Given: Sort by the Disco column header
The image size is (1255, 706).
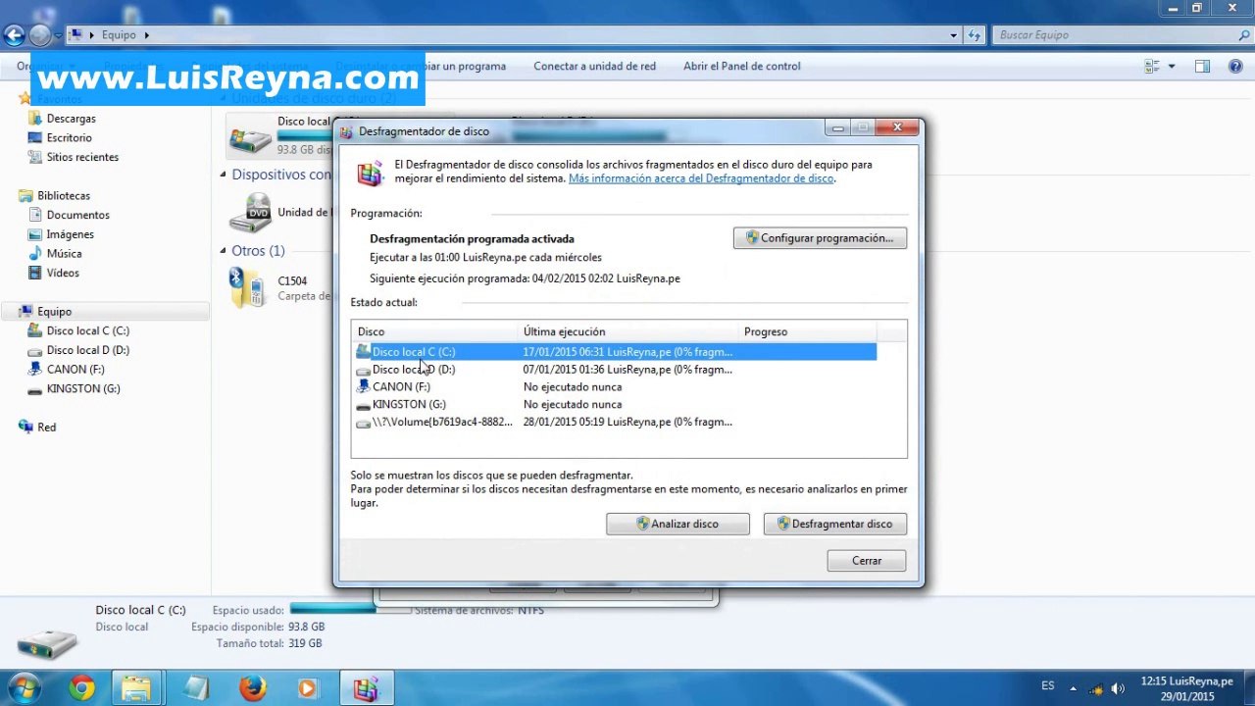Looking at the screenshot, I should [x=434, y=331].
